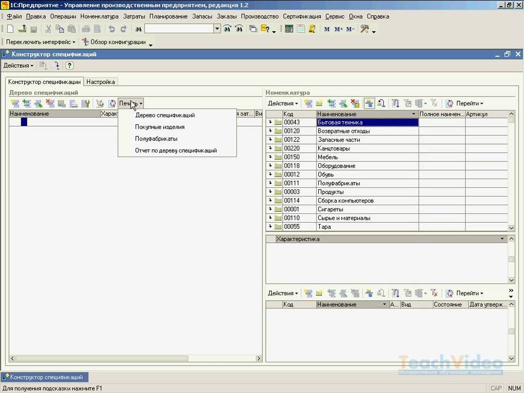Click the help icon with question mark in main toolbar
Screen dimensions: 524x393
[265, 29]
